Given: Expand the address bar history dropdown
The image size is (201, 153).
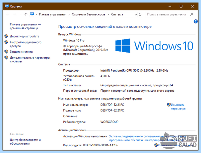Looking at the screenshot, I should click(x=136, y=15).
